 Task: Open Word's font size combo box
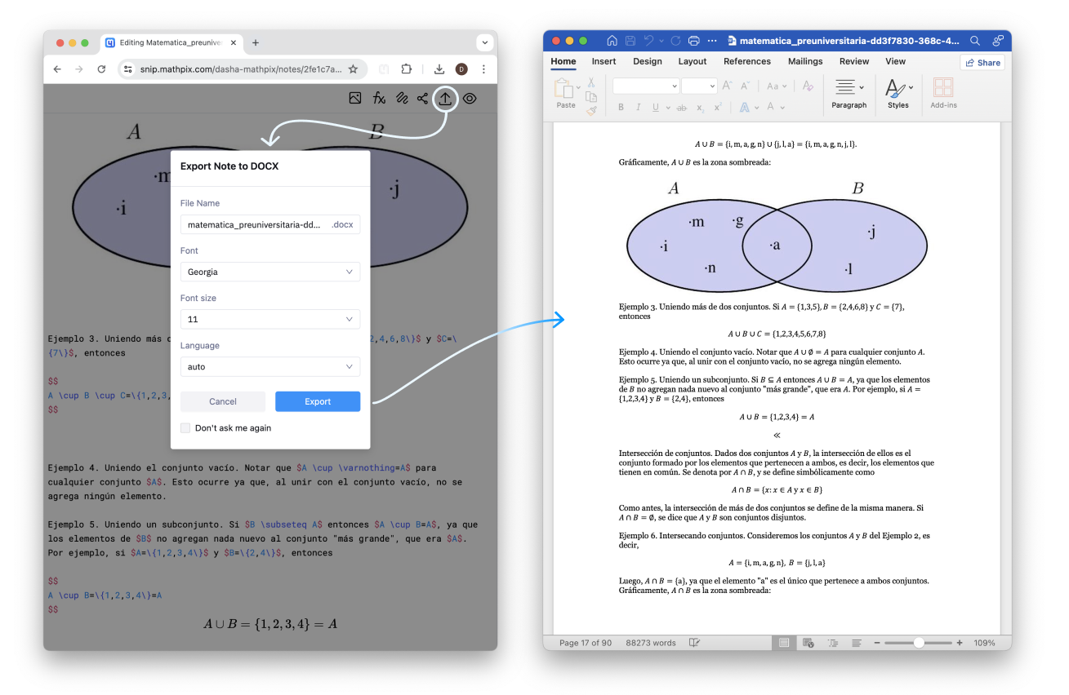tap(699, 86)
